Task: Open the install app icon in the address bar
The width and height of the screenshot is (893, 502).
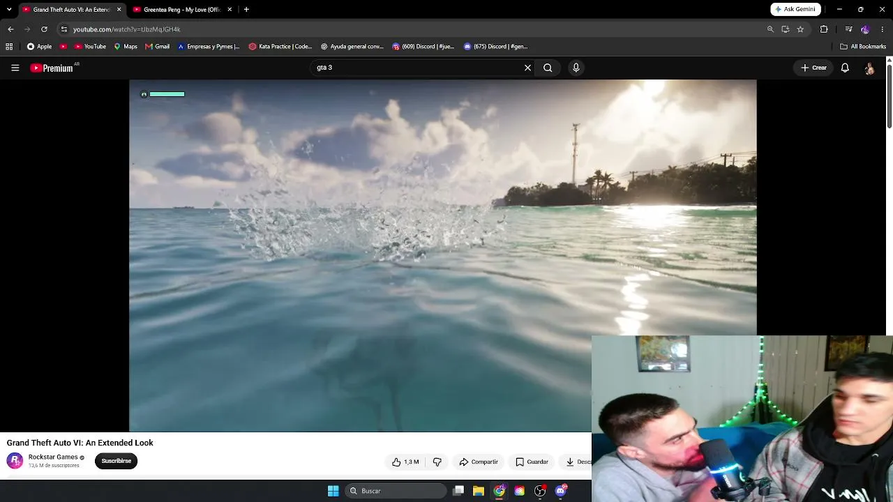Action: [785, 29]
